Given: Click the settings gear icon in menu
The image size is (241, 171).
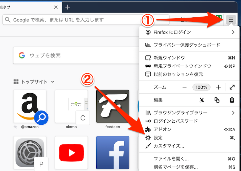Looking at the screenshot, I should [x=148, y=137].
